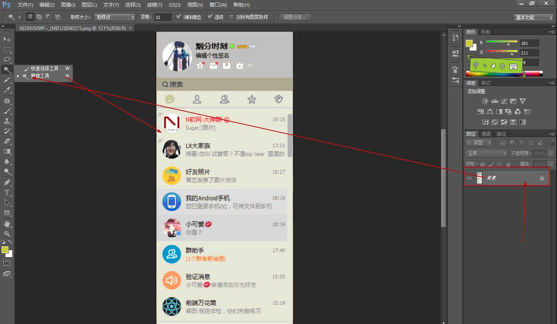Select the Clone Stamp tool
The image size is (557, 324).
[x=7, y=121]
